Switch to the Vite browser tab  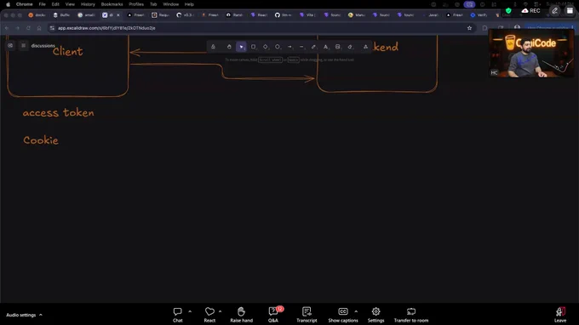coord(307,15)
